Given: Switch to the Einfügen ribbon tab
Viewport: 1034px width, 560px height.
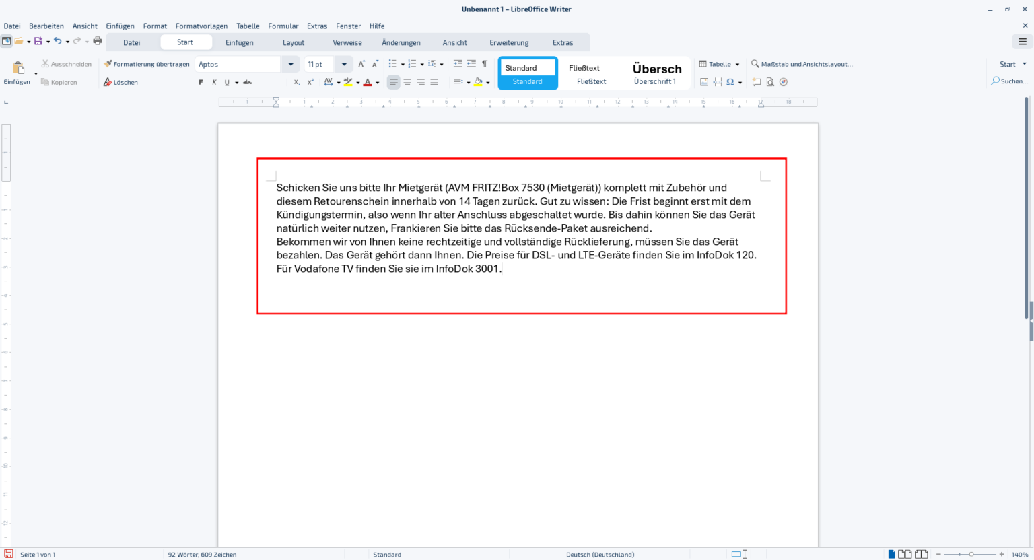Looking at the screenshot, I should point(240,42).
